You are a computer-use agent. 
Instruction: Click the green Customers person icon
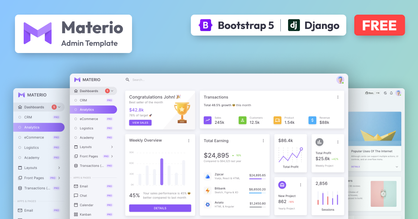tap(242, 120)
